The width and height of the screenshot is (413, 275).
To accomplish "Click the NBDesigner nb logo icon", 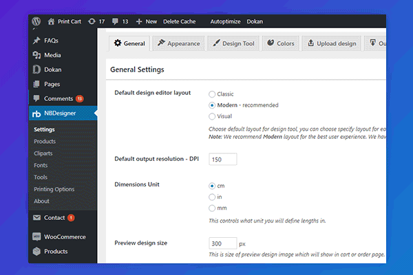I will [36, 113].
